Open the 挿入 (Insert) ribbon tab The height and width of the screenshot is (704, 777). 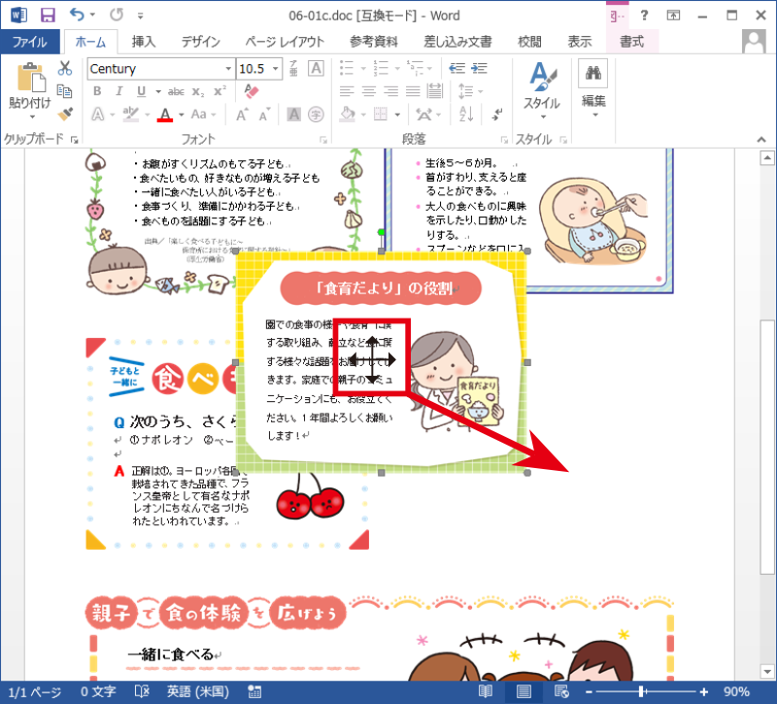tap(144, 42)
